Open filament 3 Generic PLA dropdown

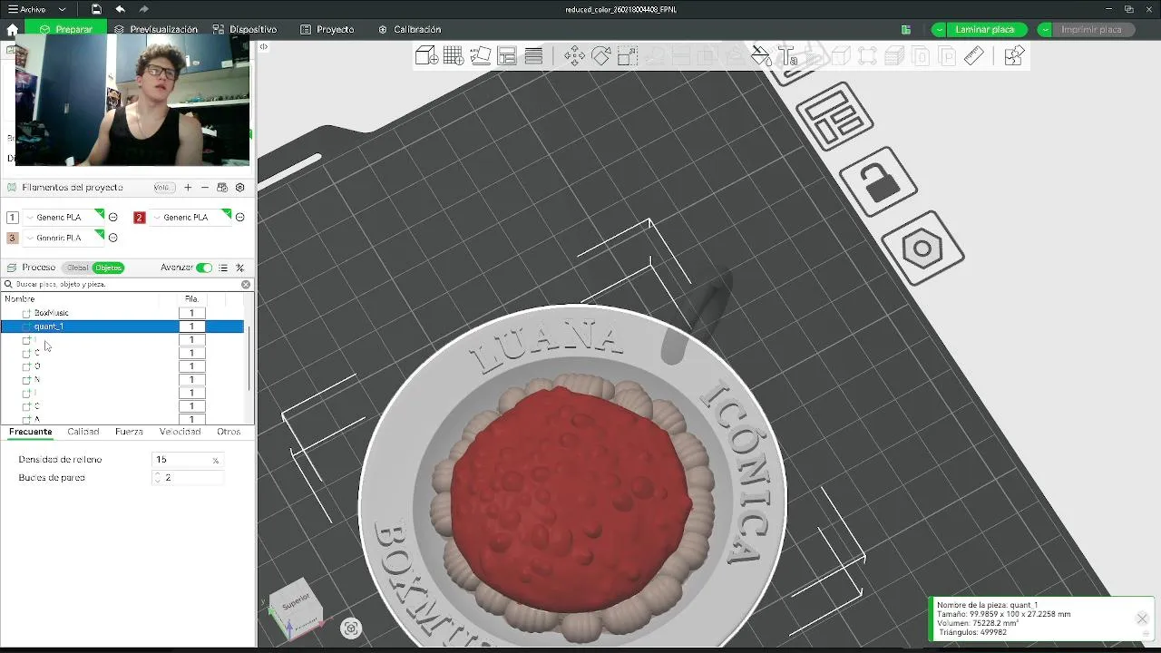(63, 238)
